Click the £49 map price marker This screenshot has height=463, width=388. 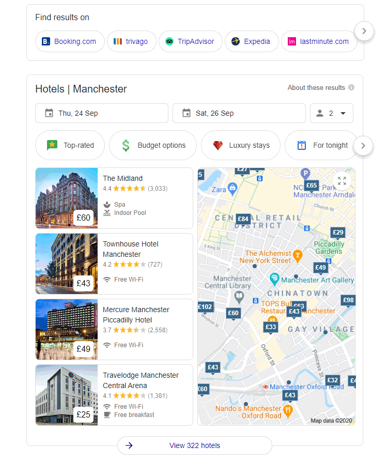320,268
